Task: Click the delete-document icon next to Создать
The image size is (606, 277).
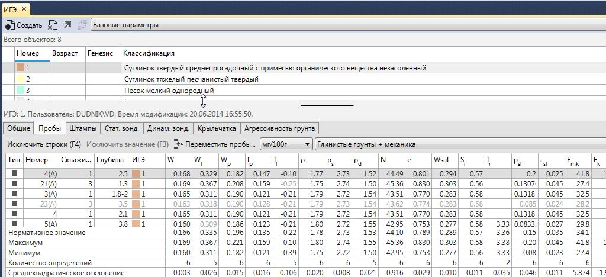Action: pyautogui.click(x=53, y=25)
